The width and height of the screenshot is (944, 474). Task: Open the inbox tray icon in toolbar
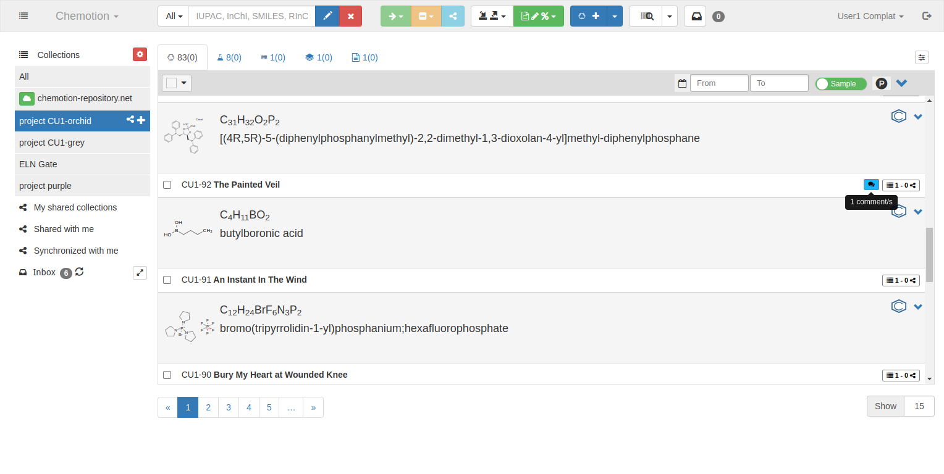(695, 16)
